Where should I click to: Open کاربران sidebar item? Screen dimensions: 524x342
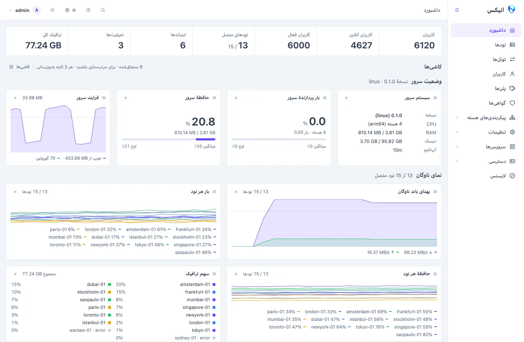(486, 74)
